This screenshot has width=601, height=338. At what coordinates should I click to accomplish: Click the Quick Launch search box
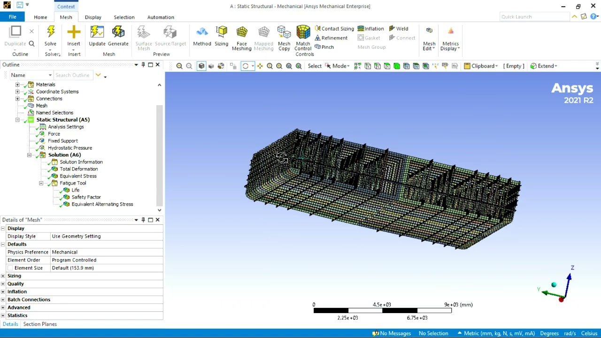(534, 17)
